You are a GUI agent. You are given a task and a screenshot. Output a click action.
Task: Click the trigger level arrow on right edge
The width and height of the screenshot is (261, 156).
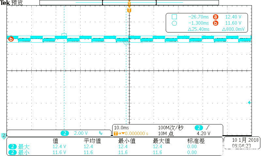click(x=249, y=102)
